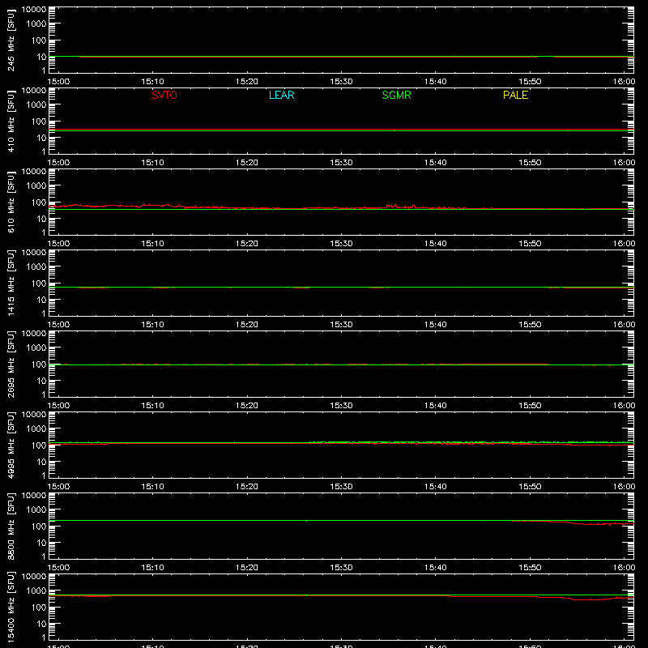Click the 410 MHz [SFU] axis title
Image resolution: width=648 pixels, height=648 pixels.
(x=11, y=121)
